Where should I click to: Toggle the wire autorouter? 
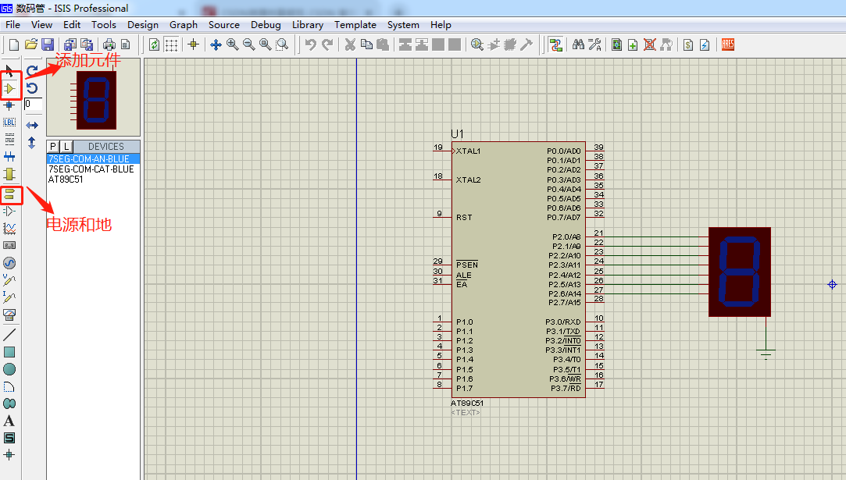pos(555,44)
